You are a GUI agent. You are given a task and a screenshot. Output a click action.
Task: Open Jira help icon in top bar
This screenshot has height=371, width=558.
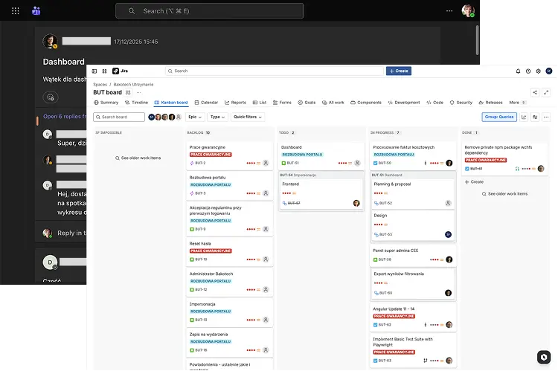coord(528,71)
